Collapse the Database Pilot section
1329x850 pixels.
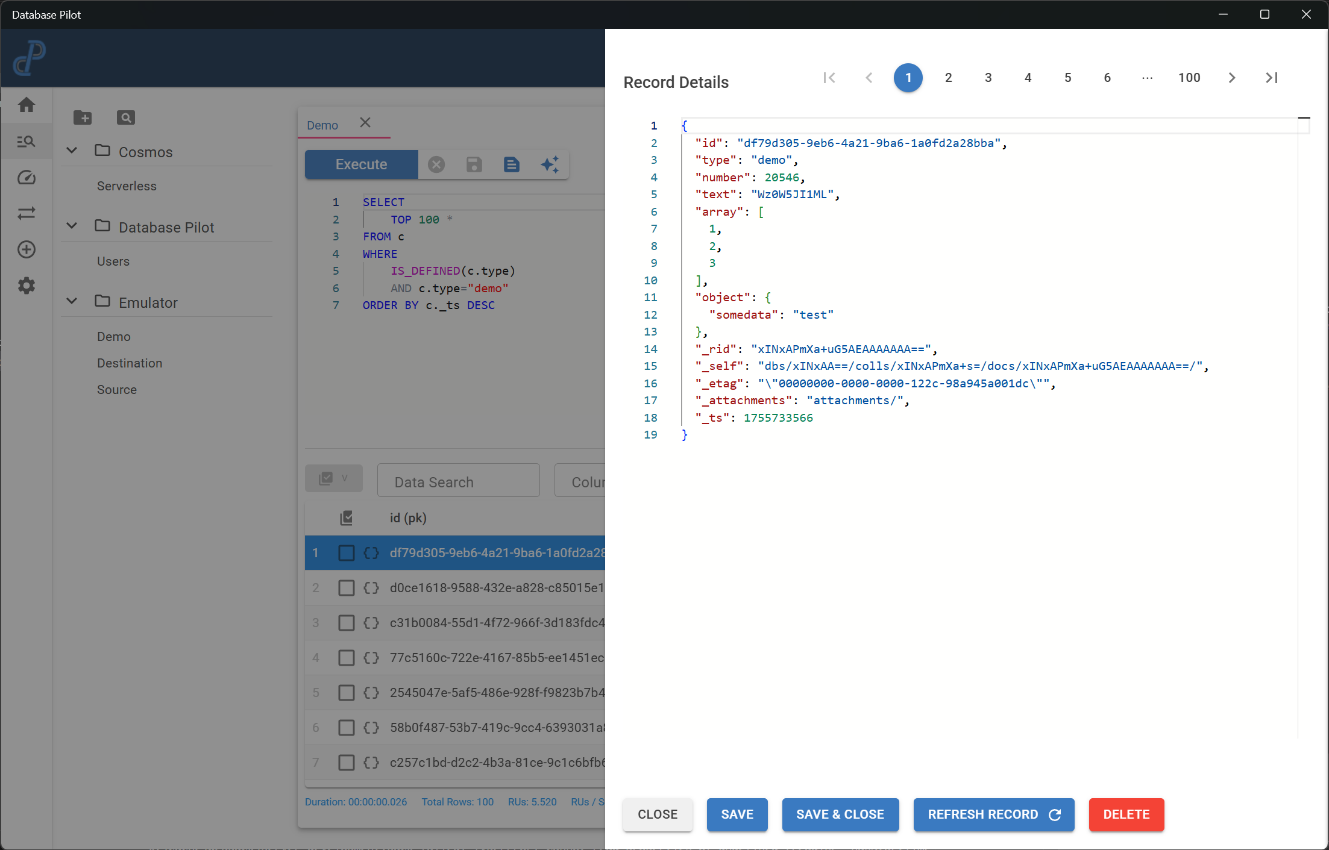coord(72,226)
